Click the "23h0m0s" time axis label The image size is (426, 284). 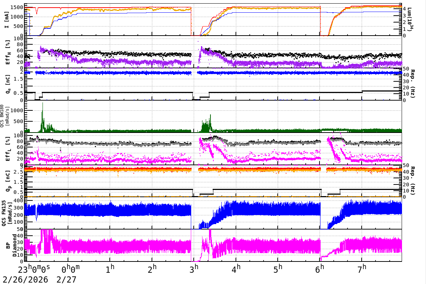click(34, 269)
